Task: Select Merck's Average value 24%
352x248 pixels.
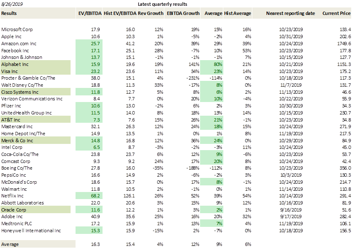Action: 212,140
